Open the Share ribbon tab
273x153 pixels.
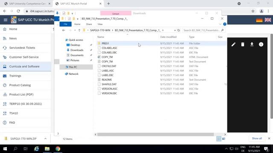click(89, 24)
